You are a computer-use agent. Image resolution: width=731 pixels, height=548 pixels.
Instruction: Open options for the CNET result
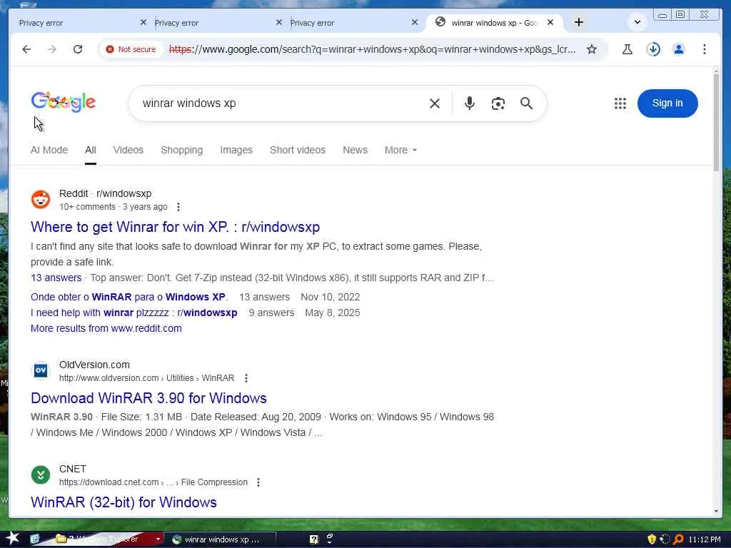(258, 482)
